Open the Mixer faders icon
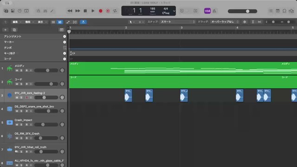The width and height of the screenshot is (297, 167). [x=45, y=11]
